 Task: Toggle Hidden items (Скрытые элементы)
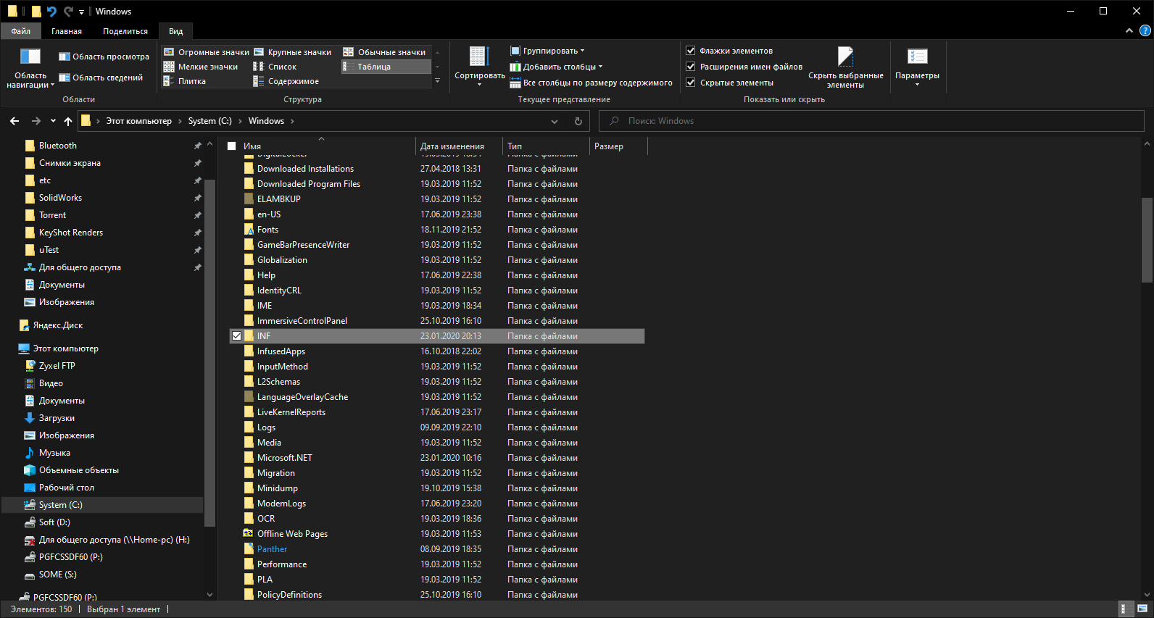[x=730, y=83]
